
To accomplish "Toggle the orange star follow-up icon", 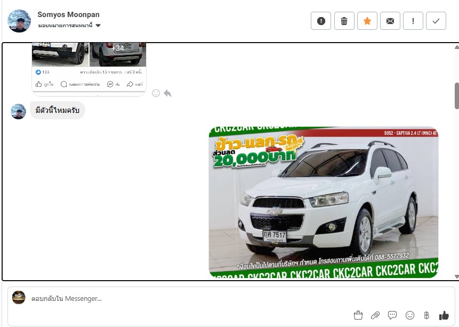I will click(x=367, y=21).
